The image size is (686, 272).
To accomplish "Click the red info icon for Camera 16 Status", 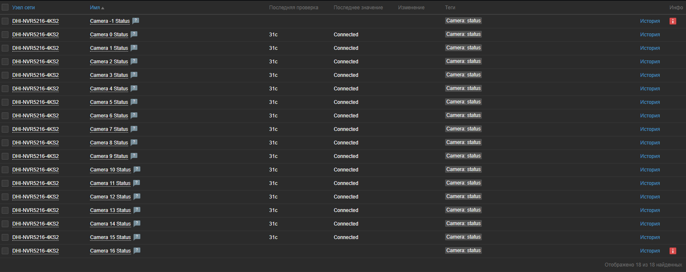I will click(672, 251).
